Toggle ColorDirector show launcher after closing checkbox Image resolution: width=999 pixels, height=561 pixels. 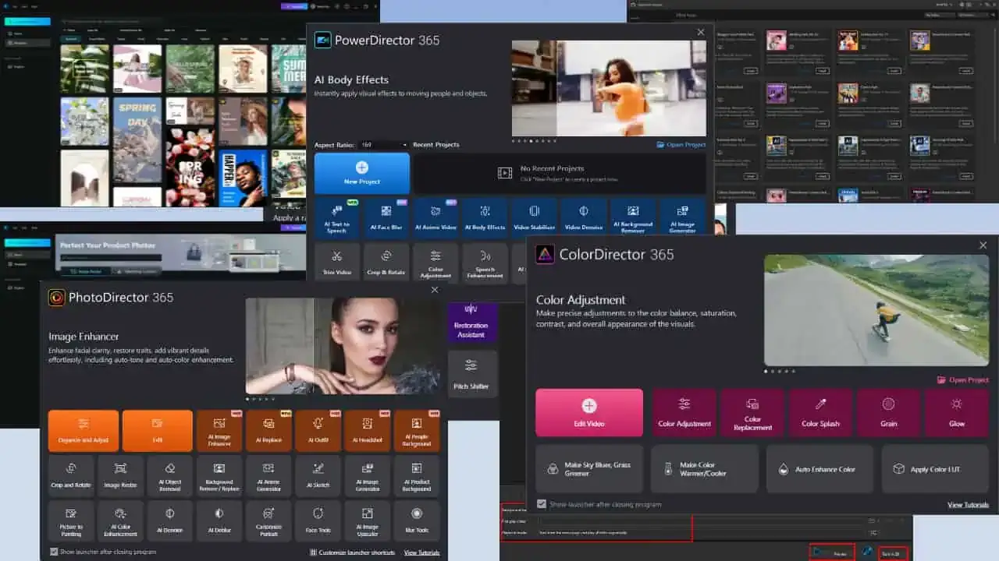(x=542, y=504)
